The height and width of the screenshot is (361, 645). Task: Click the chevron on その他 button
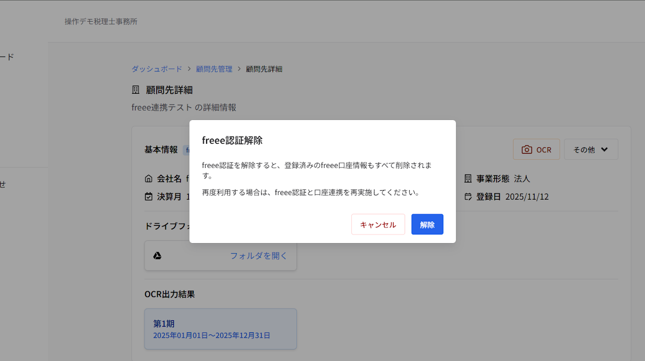605,150
